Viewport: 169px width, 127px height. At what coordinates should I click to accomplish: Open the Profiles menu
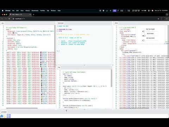click(x=43, y=11)
